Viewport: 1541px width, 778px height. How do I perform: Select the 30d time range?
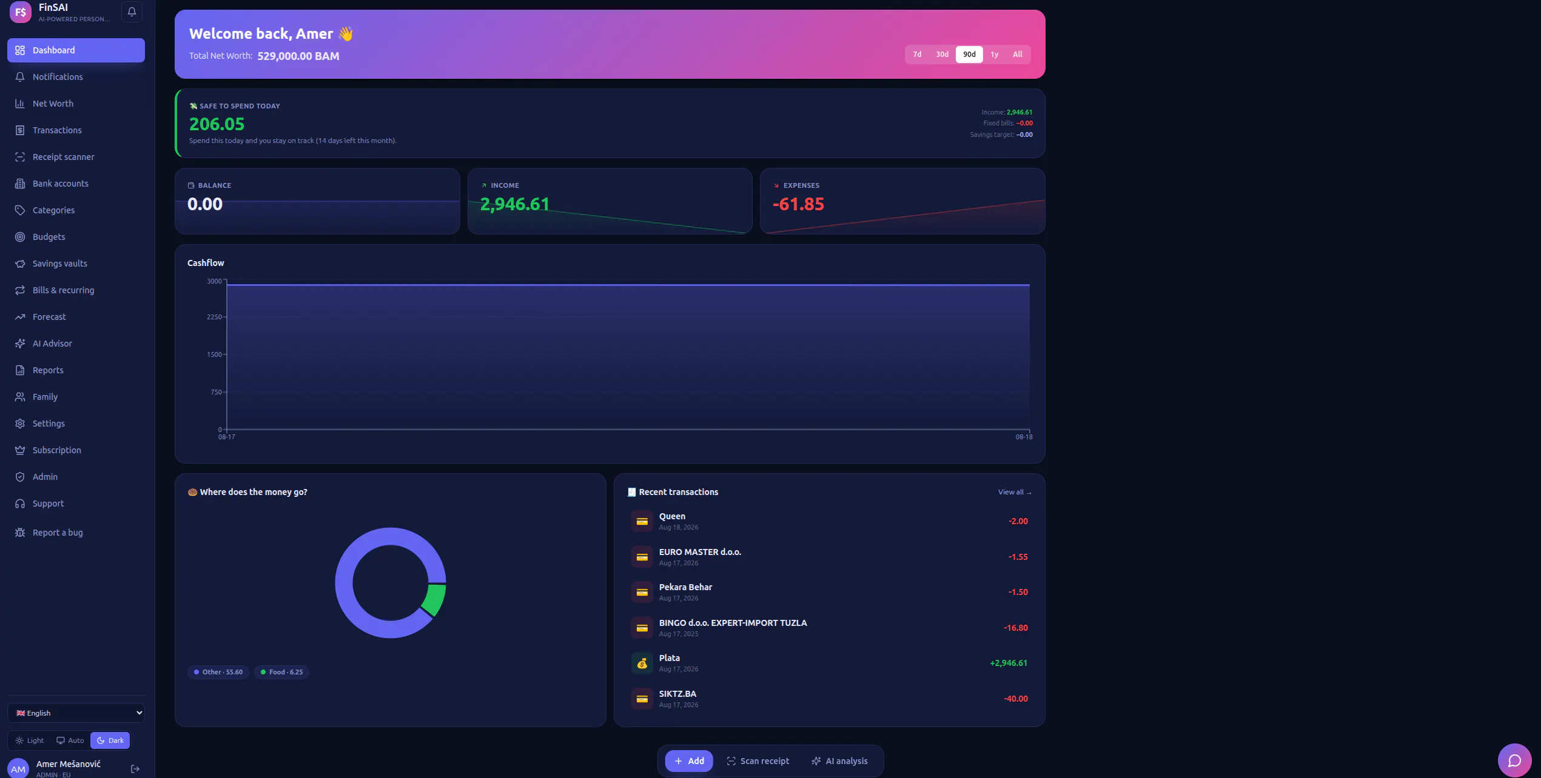click(x=942, y=55)
